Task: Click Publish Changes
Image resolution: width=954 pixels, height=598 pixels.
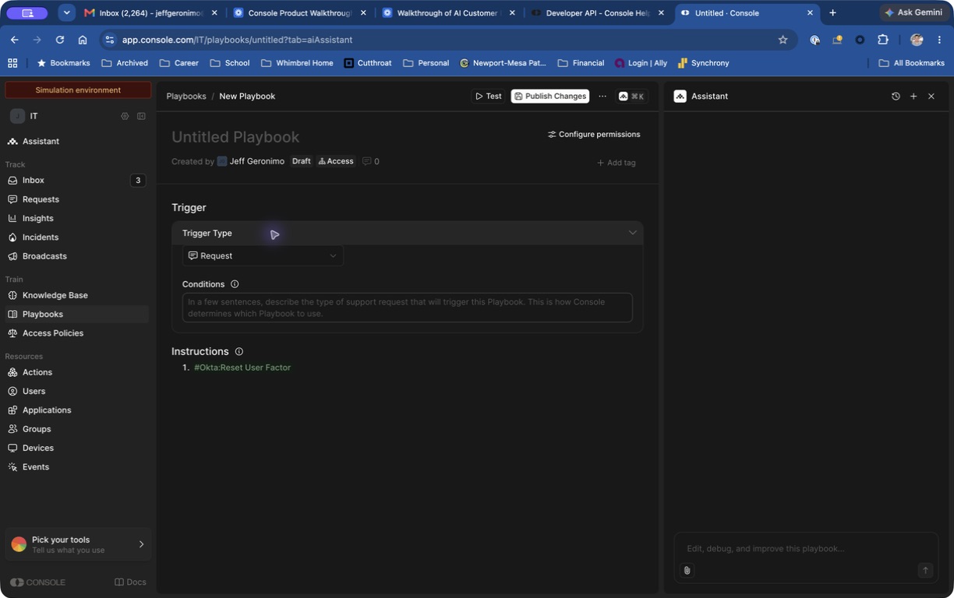Action: click(549, 97)
